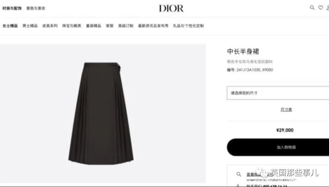Open the 珠宝与腕表 menu
This screenshot has width=329, height=187.
click(x=72, y=26)
